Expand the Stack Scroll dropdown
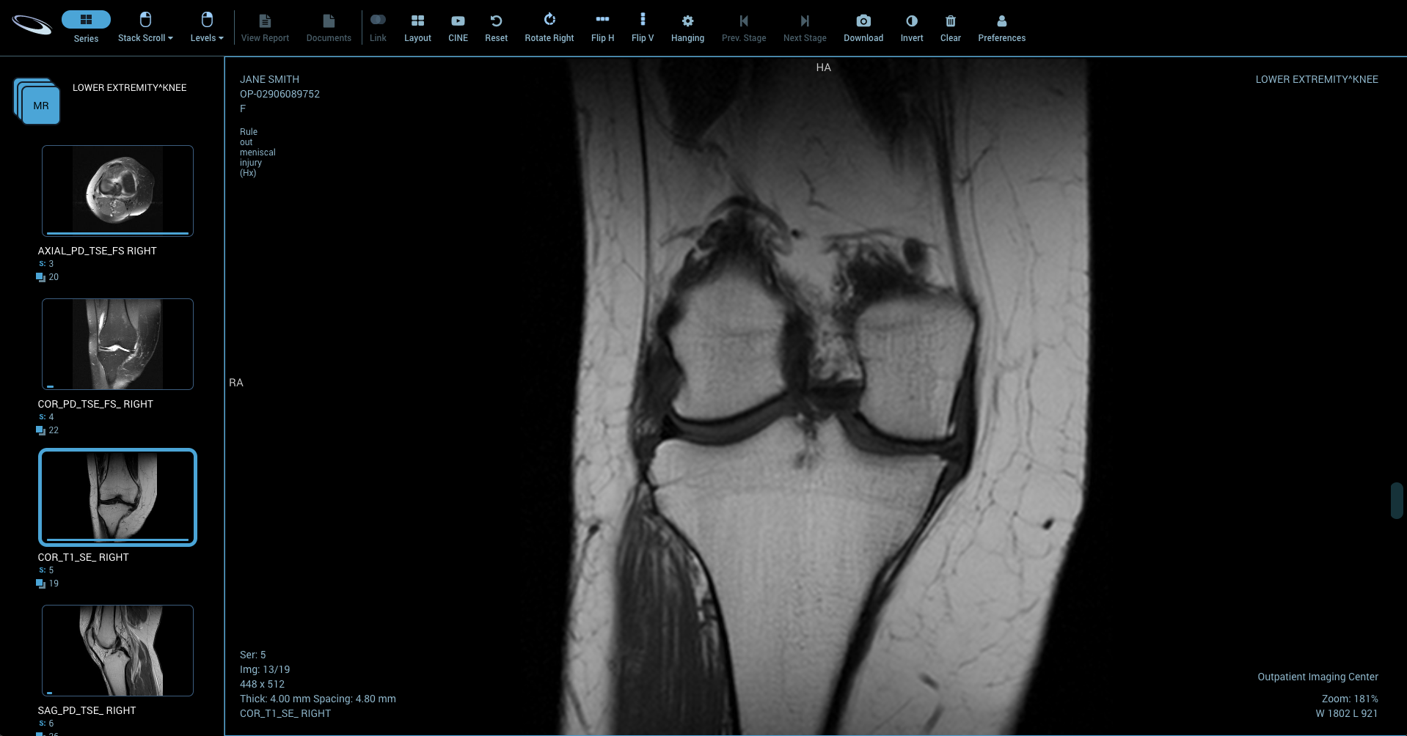Image resolution: width=1407 pixels, height=736 pixels. point(145,26)
